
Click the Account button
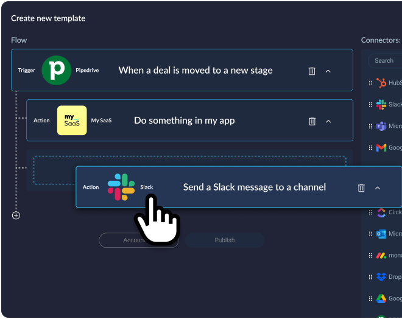(x=139, y=240)
